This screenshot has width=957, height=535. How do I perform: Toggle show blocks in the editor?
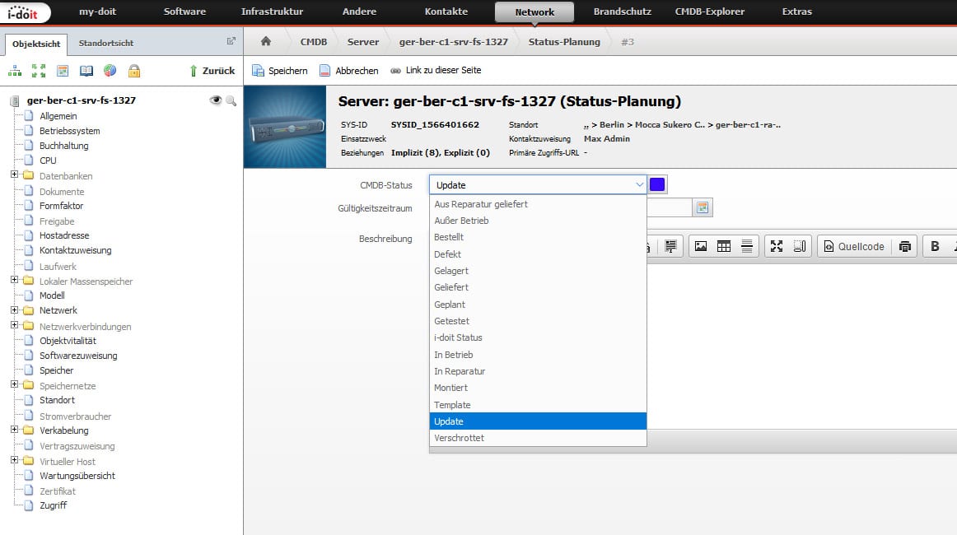coord(800,246)
